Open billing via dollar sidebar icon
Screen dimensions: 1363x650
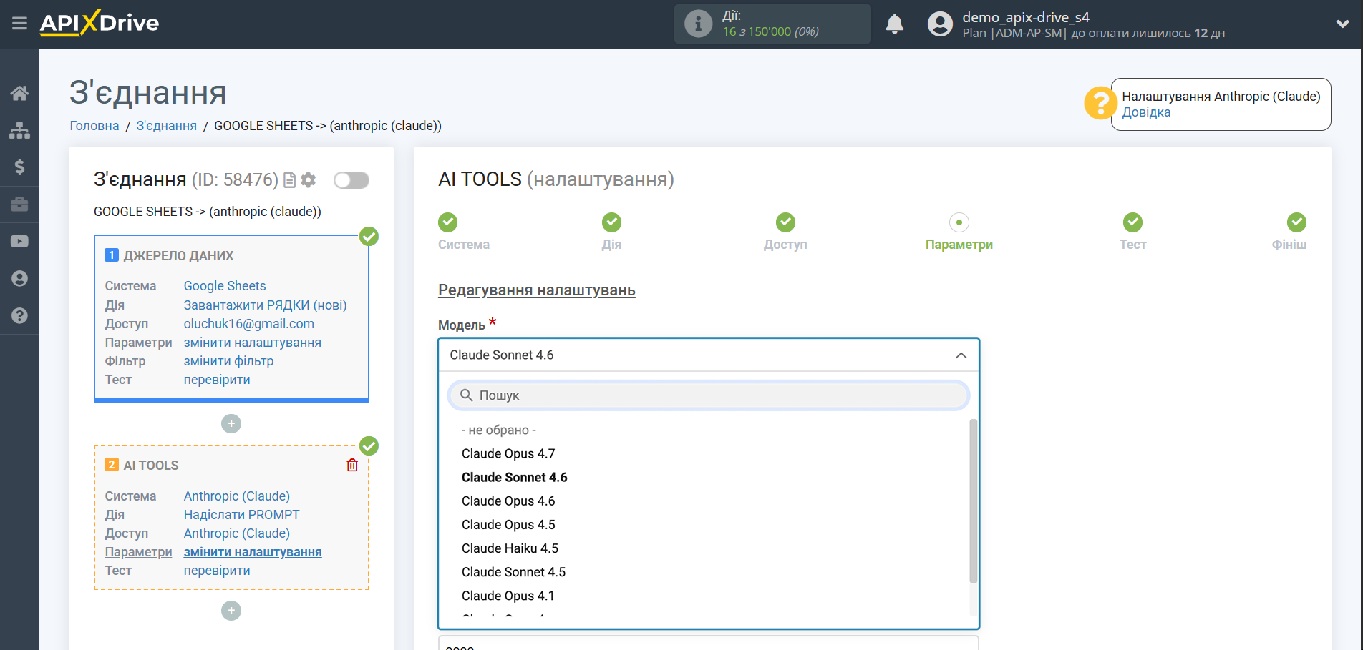click(x=19, y=167)
